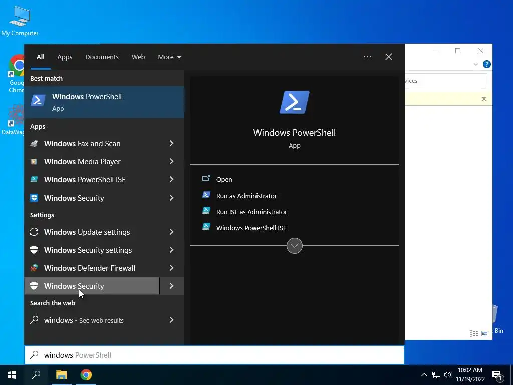Choose Run ISE as Administrator
This screenshot has height=385, width=513.
[x=251, y=212]
